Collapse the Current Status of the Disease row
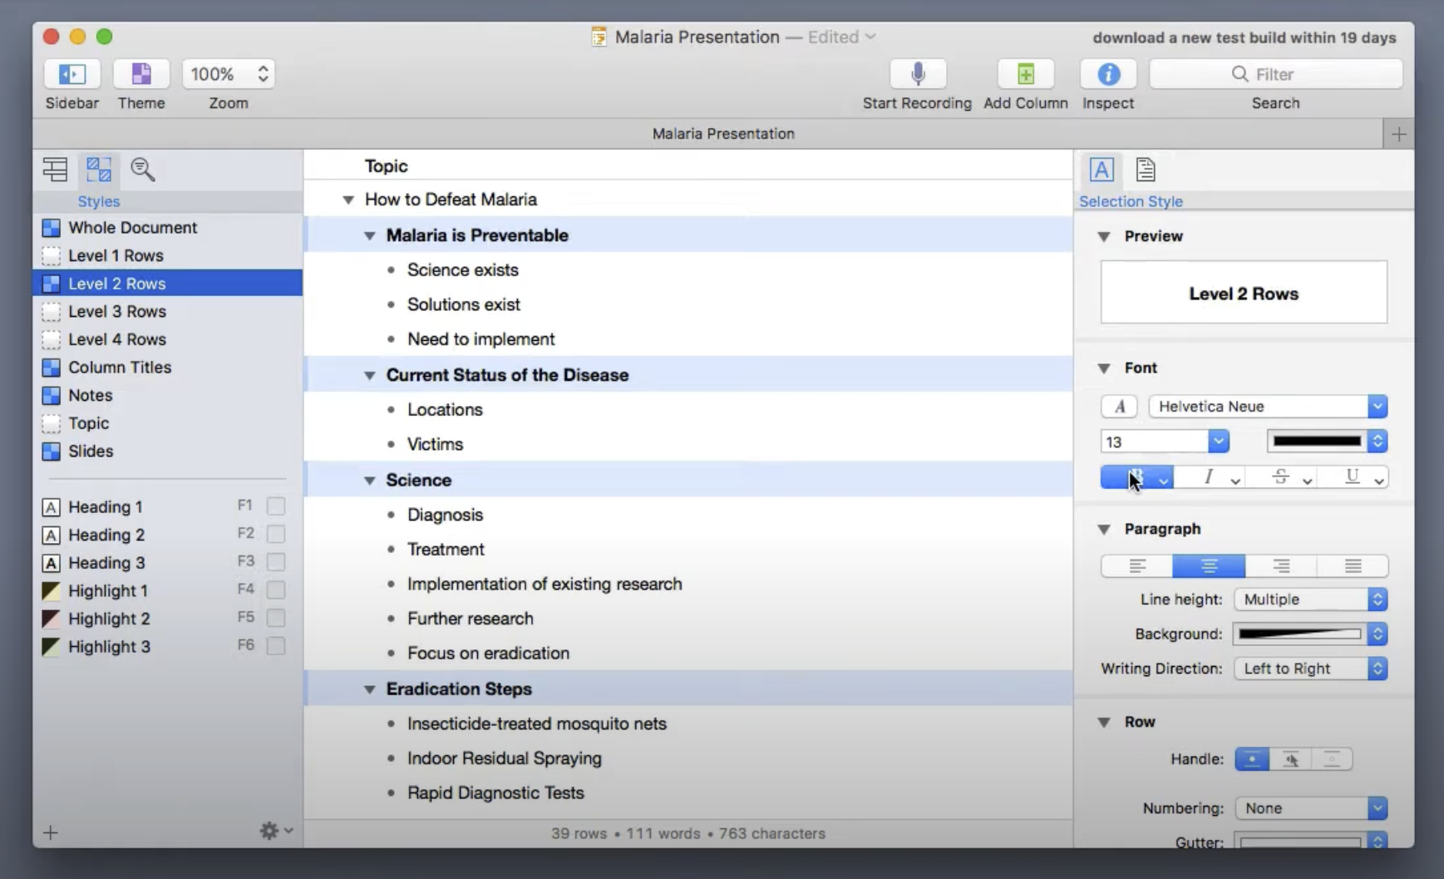Image resolution: width=1444 pixels, height=879 pixels. (x=369, y=376)
